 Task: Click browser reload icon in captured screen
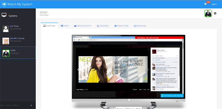click(79, 40)
